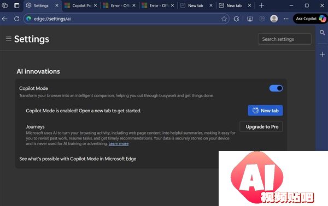The width and height of the screenshot is (328, 206).
Task: Focus the Search settings field
Action: 284,39
